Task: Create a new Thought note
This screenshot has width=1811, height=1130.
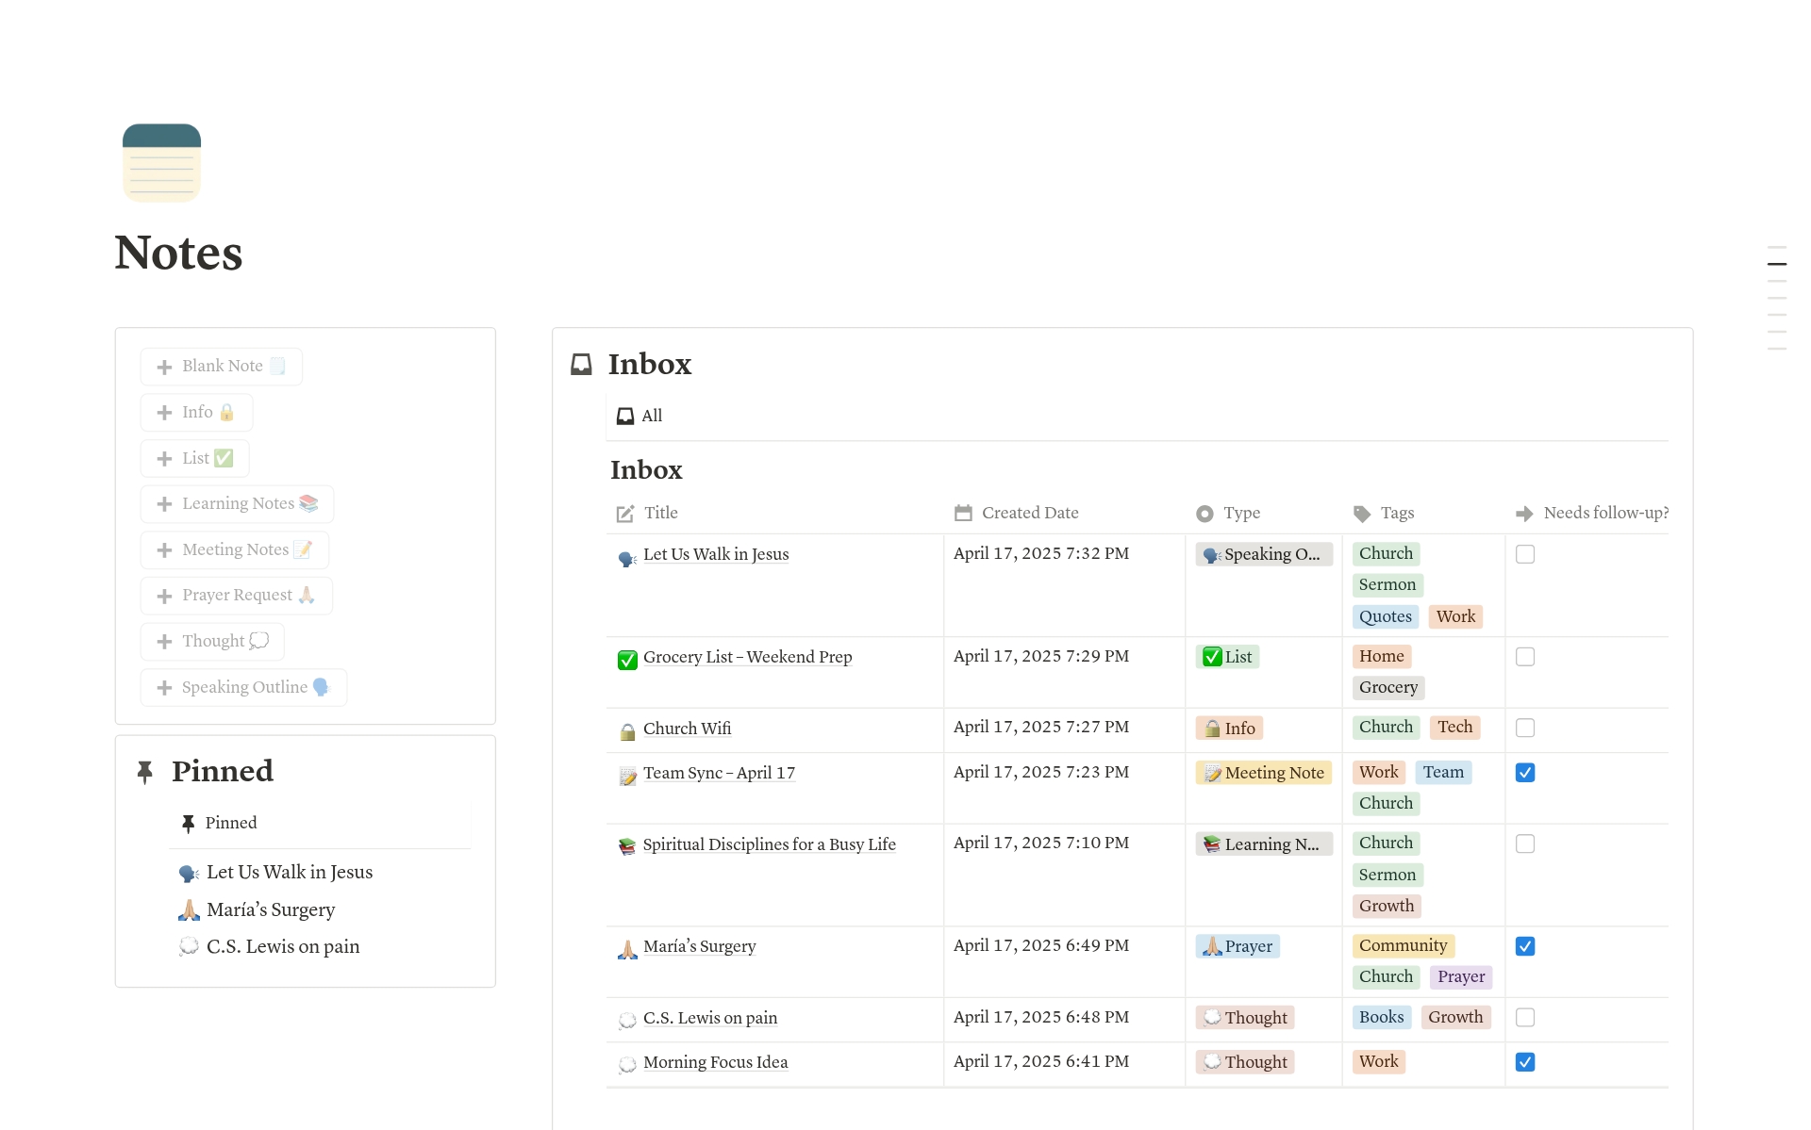Action: (x=212, y=642)
